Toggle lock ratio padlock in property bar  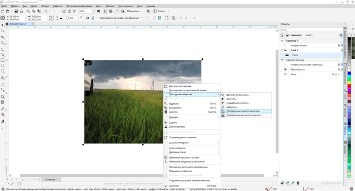(61, 18)
